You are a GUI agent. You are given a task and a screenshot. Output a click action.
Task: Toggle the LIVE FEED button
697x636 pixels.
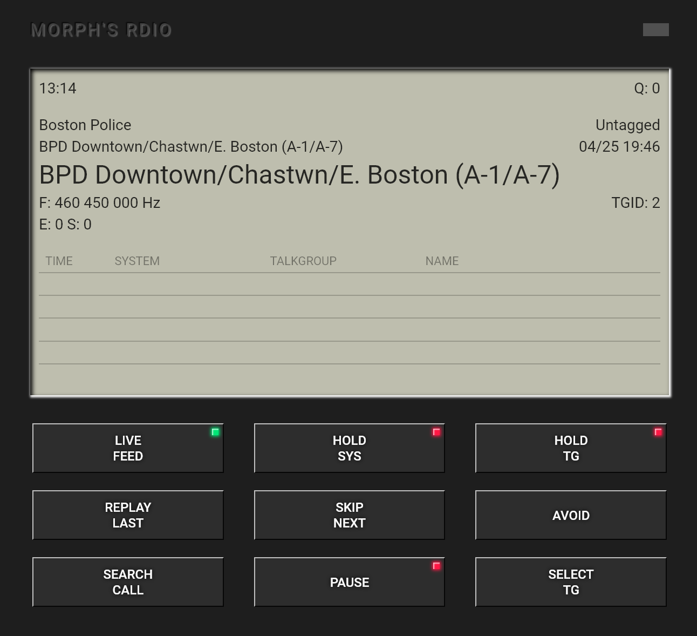click(x=128, y=448)
